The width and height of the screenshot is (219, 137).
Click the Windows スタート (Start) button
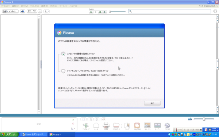tap(9, 134)
